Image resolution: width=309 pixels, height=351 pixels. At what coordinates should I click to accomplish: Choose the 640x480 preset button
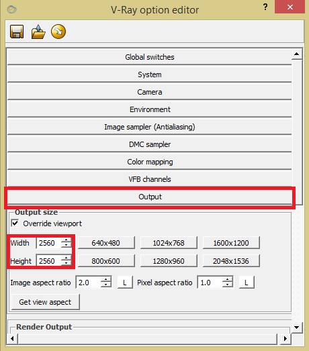[106, 243]
